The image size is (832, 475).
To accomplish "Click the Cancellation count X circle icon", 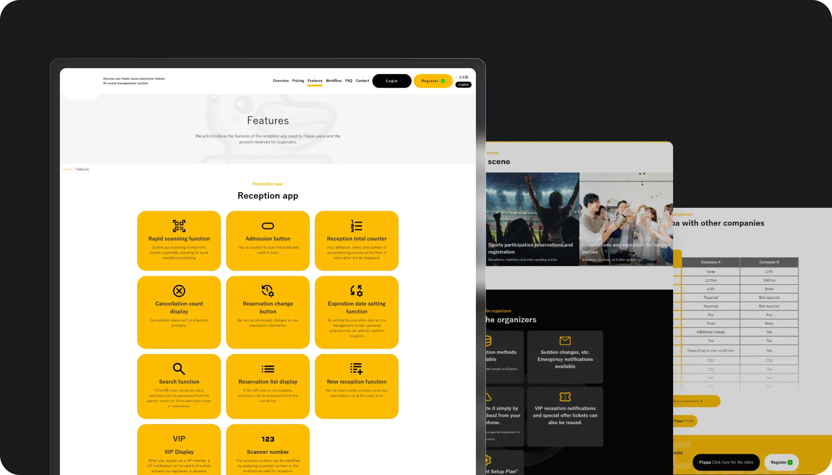I will pyautogui.click(x=179, y=291).
